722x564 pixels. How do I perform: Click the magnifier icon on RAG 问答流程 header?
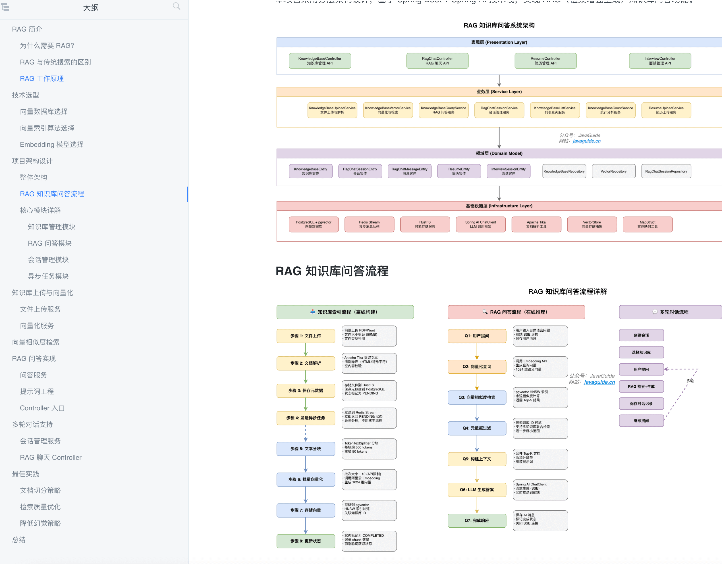point(485,312)
